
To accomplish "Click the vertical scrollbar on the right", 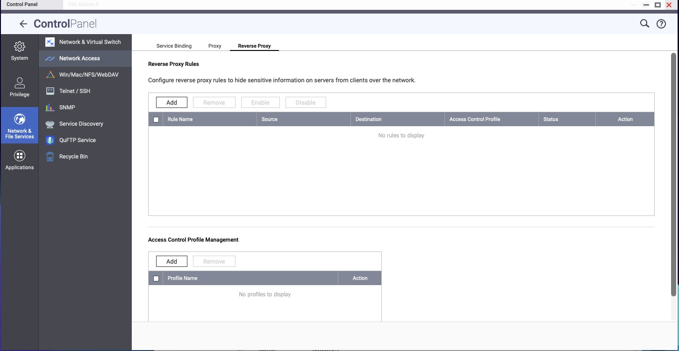I will tap(673, 173).
